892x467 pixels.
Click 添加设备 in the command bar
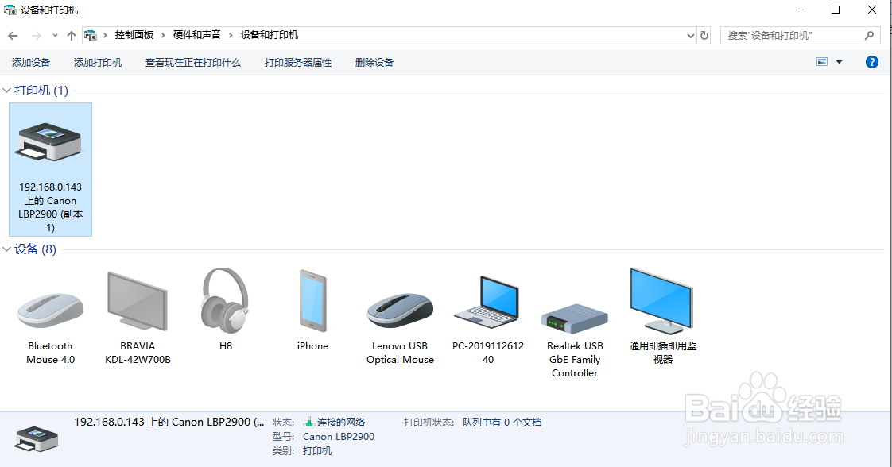coord(31,63)
